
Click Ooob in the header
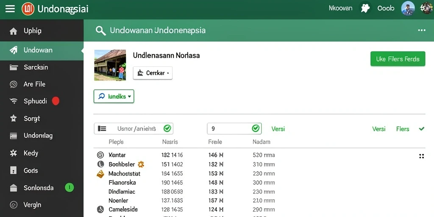pyautogui.click(x=386, y=8)
